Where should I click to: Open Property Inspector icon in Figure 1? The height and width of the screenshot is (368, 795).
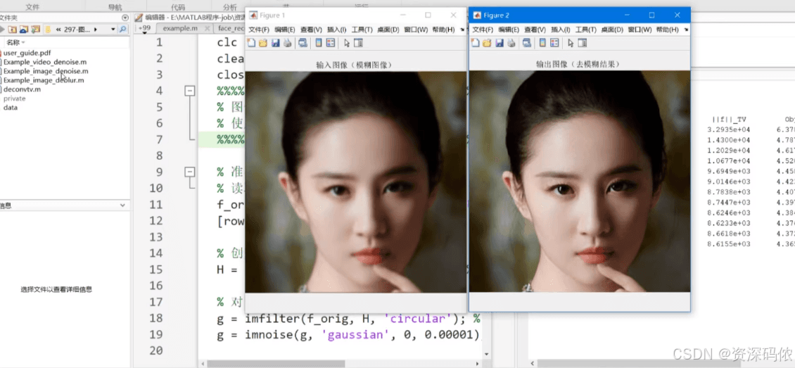[x=358, y=43]
